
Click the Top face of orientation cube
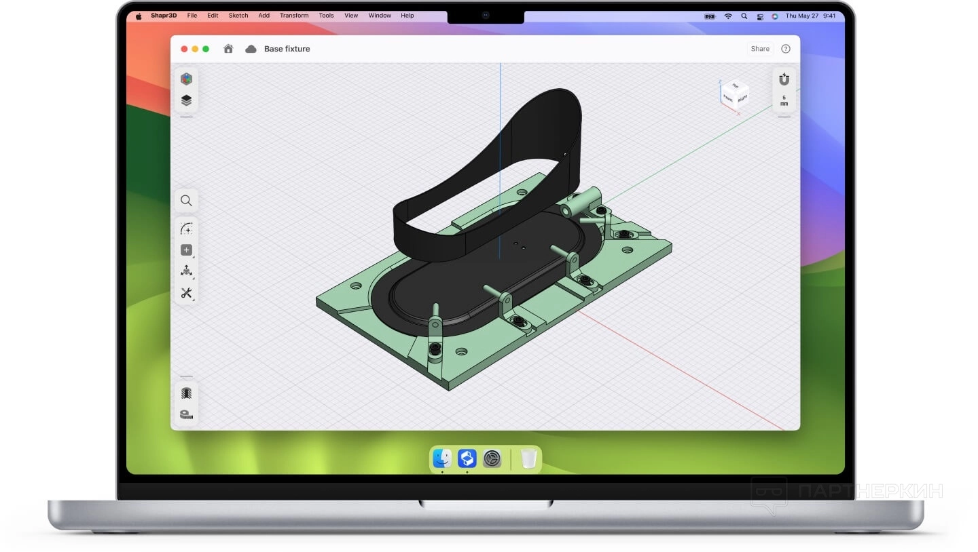tap(735, 86)
